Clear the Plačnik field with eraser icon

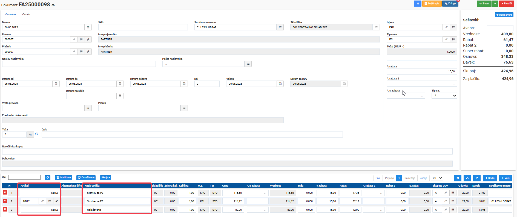[x=74, y=52]
